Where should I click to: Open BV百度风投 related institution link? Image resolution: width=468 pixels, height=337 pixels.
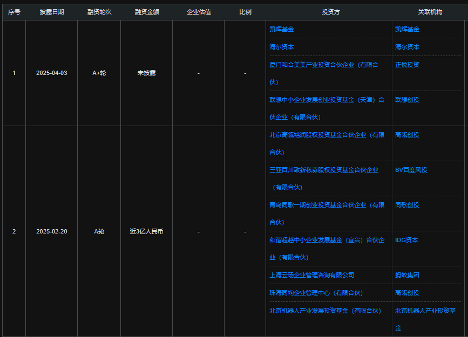pos(411,170)
